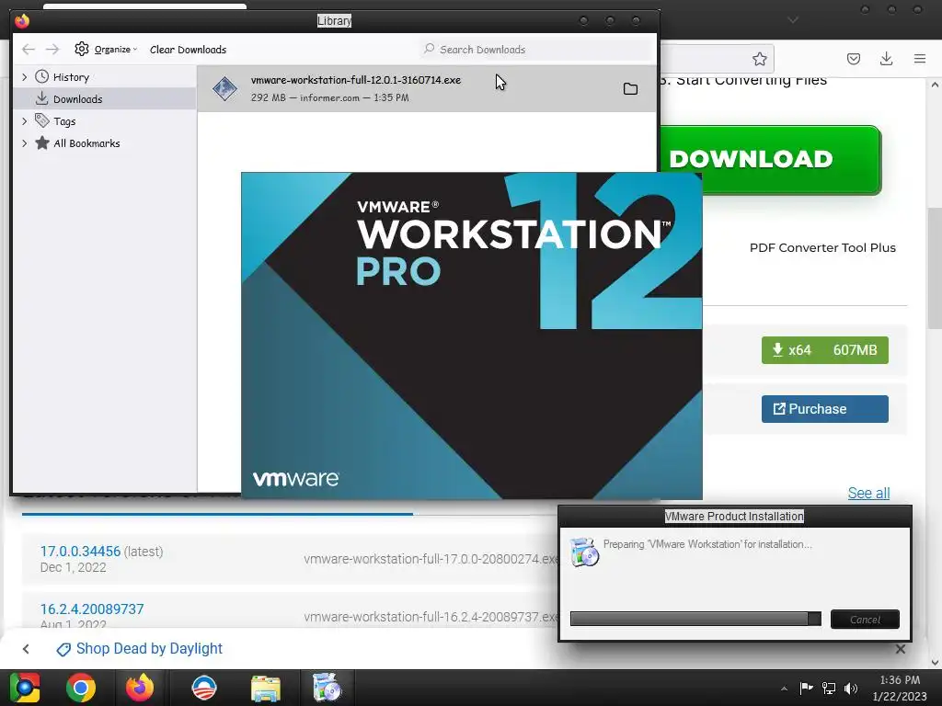The image size is (942, 706).
Task: Expand the All Bookmarks tree item
Action: click(x=24, y=143)
